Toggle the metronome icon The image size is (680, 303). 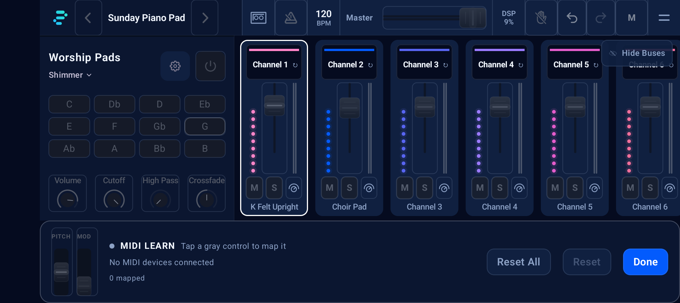pyautogui.click(x=291, y=18)
